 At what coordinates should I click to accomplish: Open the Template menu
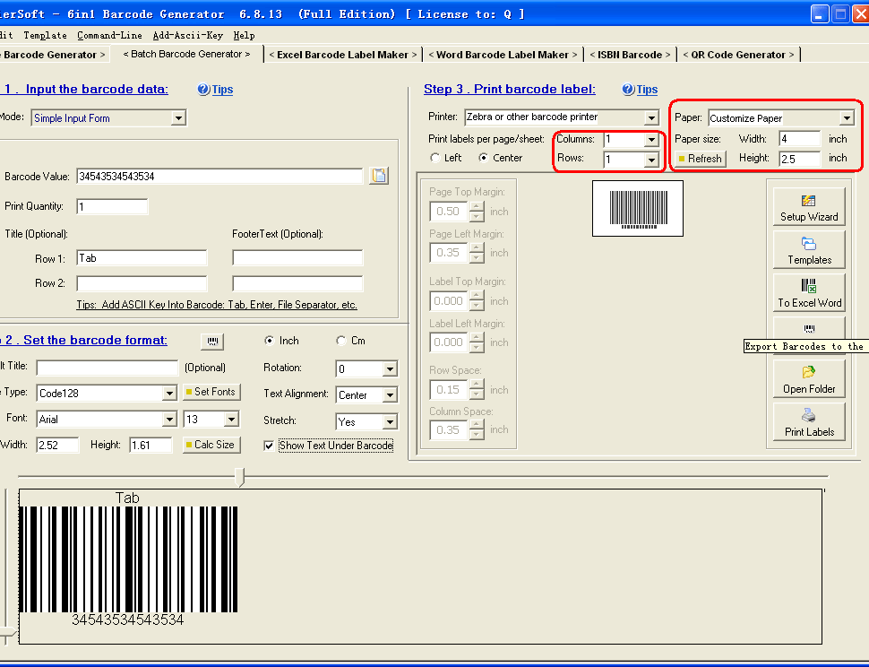click(47, 35)
